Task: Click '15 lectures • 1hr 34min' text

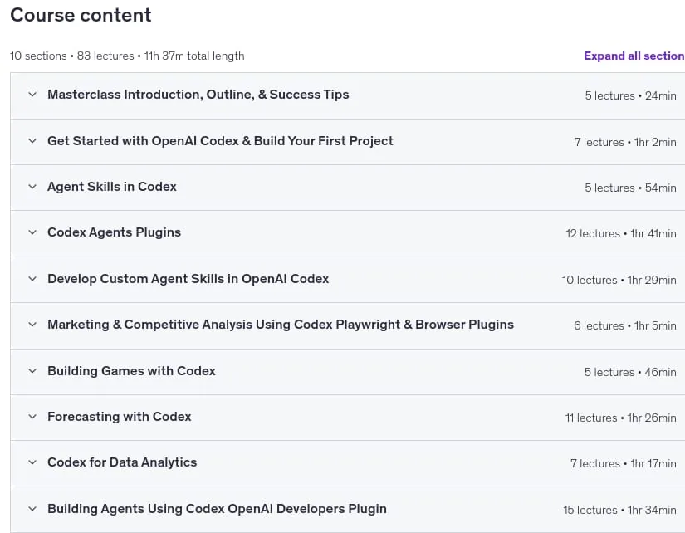Action: [619, 511]
